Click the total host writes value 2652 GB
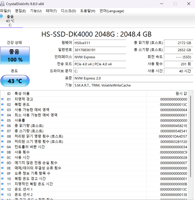Image resolution: width=195 pixels, height=200 pixels. tap(179, 50)
